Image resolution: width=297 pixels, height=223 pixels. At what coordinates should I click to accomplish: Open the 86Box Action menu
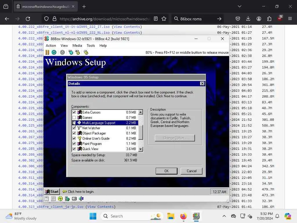[x=51, y=46]
